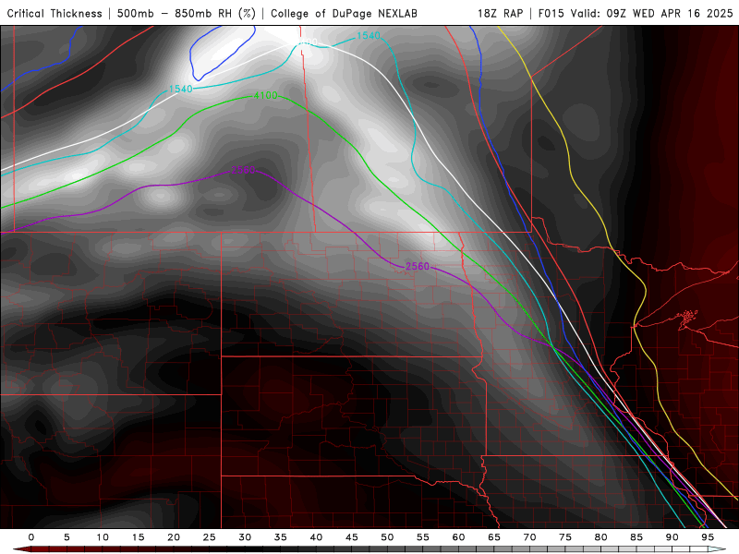Click the "Critical Thickness" title text

[x=55, y=14]
